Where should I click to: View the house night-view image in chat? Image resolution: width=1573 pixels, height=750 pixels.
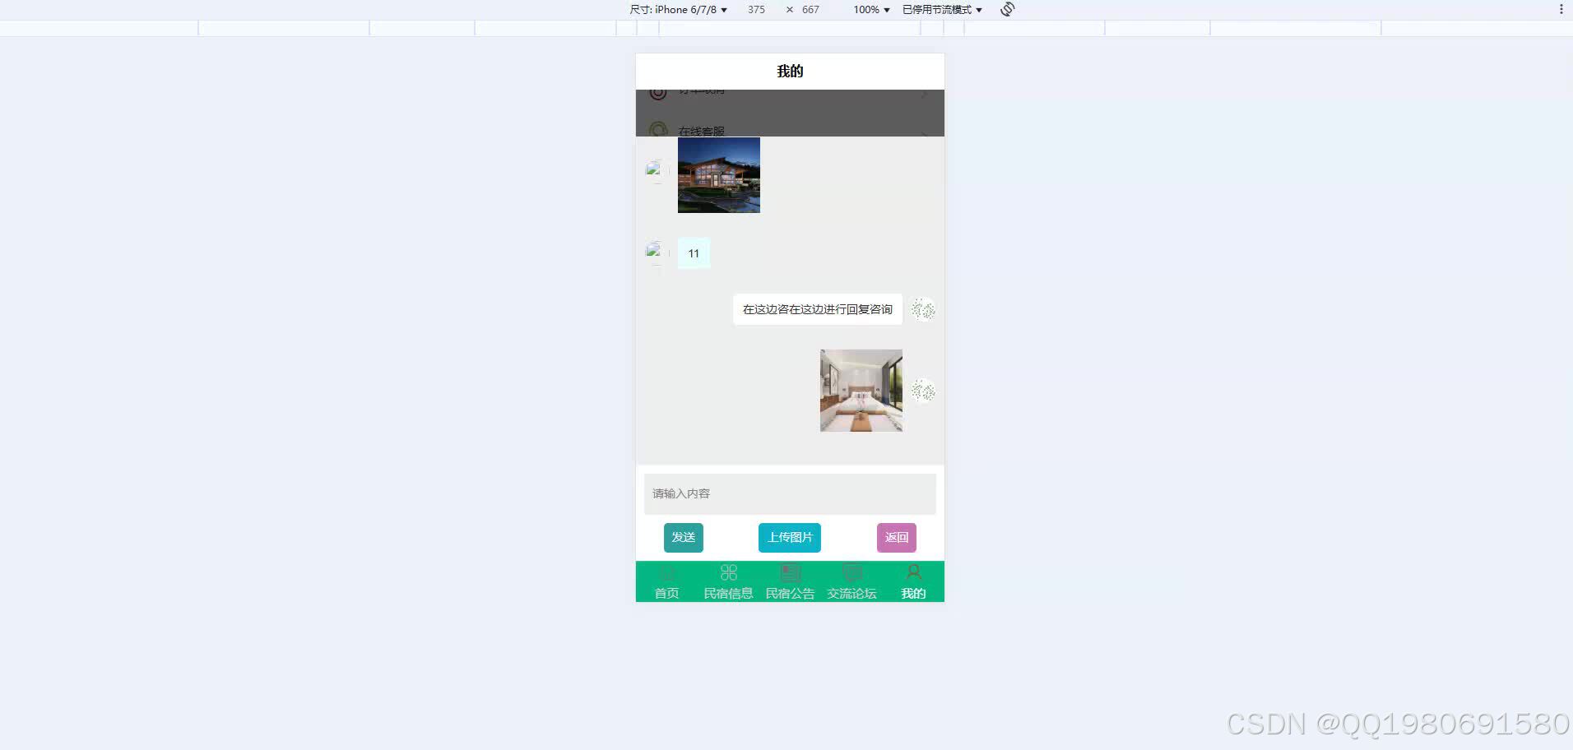pos(718,175)
